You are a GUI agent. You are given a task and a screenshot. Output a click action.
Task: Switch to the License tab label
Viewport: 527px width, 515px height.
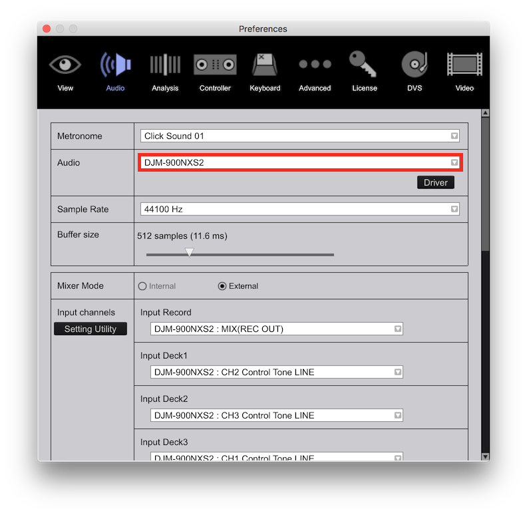point(365,88)
